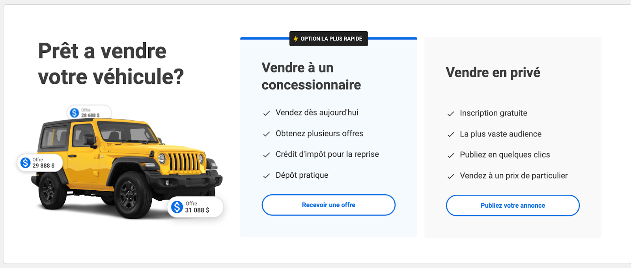The width and height of the screenshot is (631, 268).
Task: Click checkmark beside Obtenez plusieurs offres
Action: click(x=267, y=134)
